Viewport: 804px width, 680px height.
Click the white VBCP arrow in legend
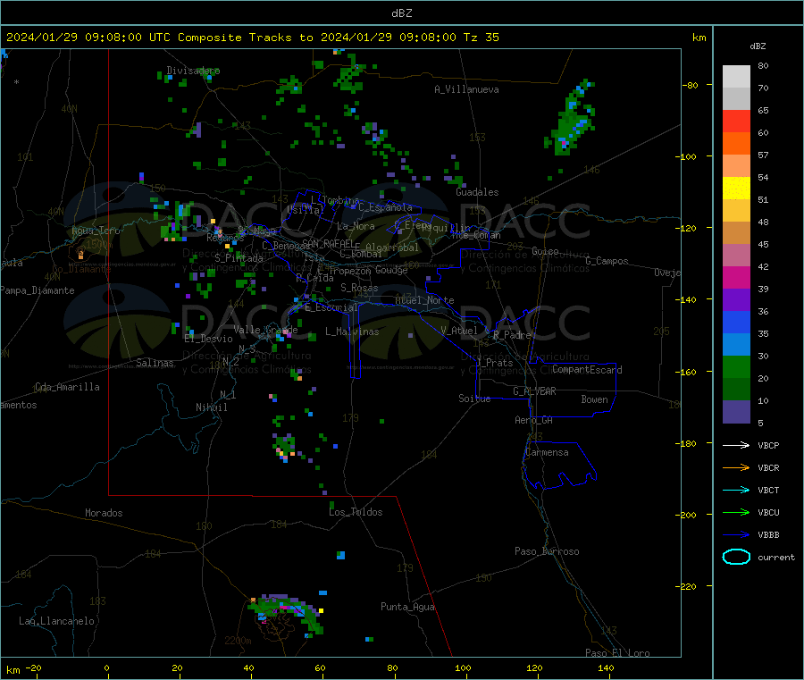click(x=736, y=445)
